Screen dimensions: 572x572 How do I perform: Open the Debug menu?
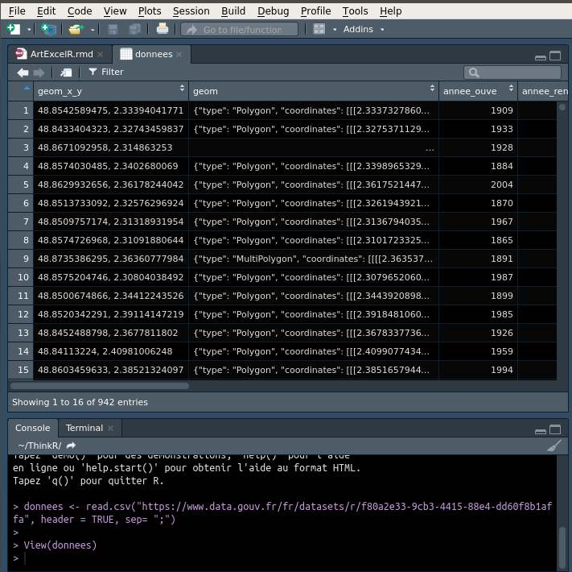(x=274, y=11)
